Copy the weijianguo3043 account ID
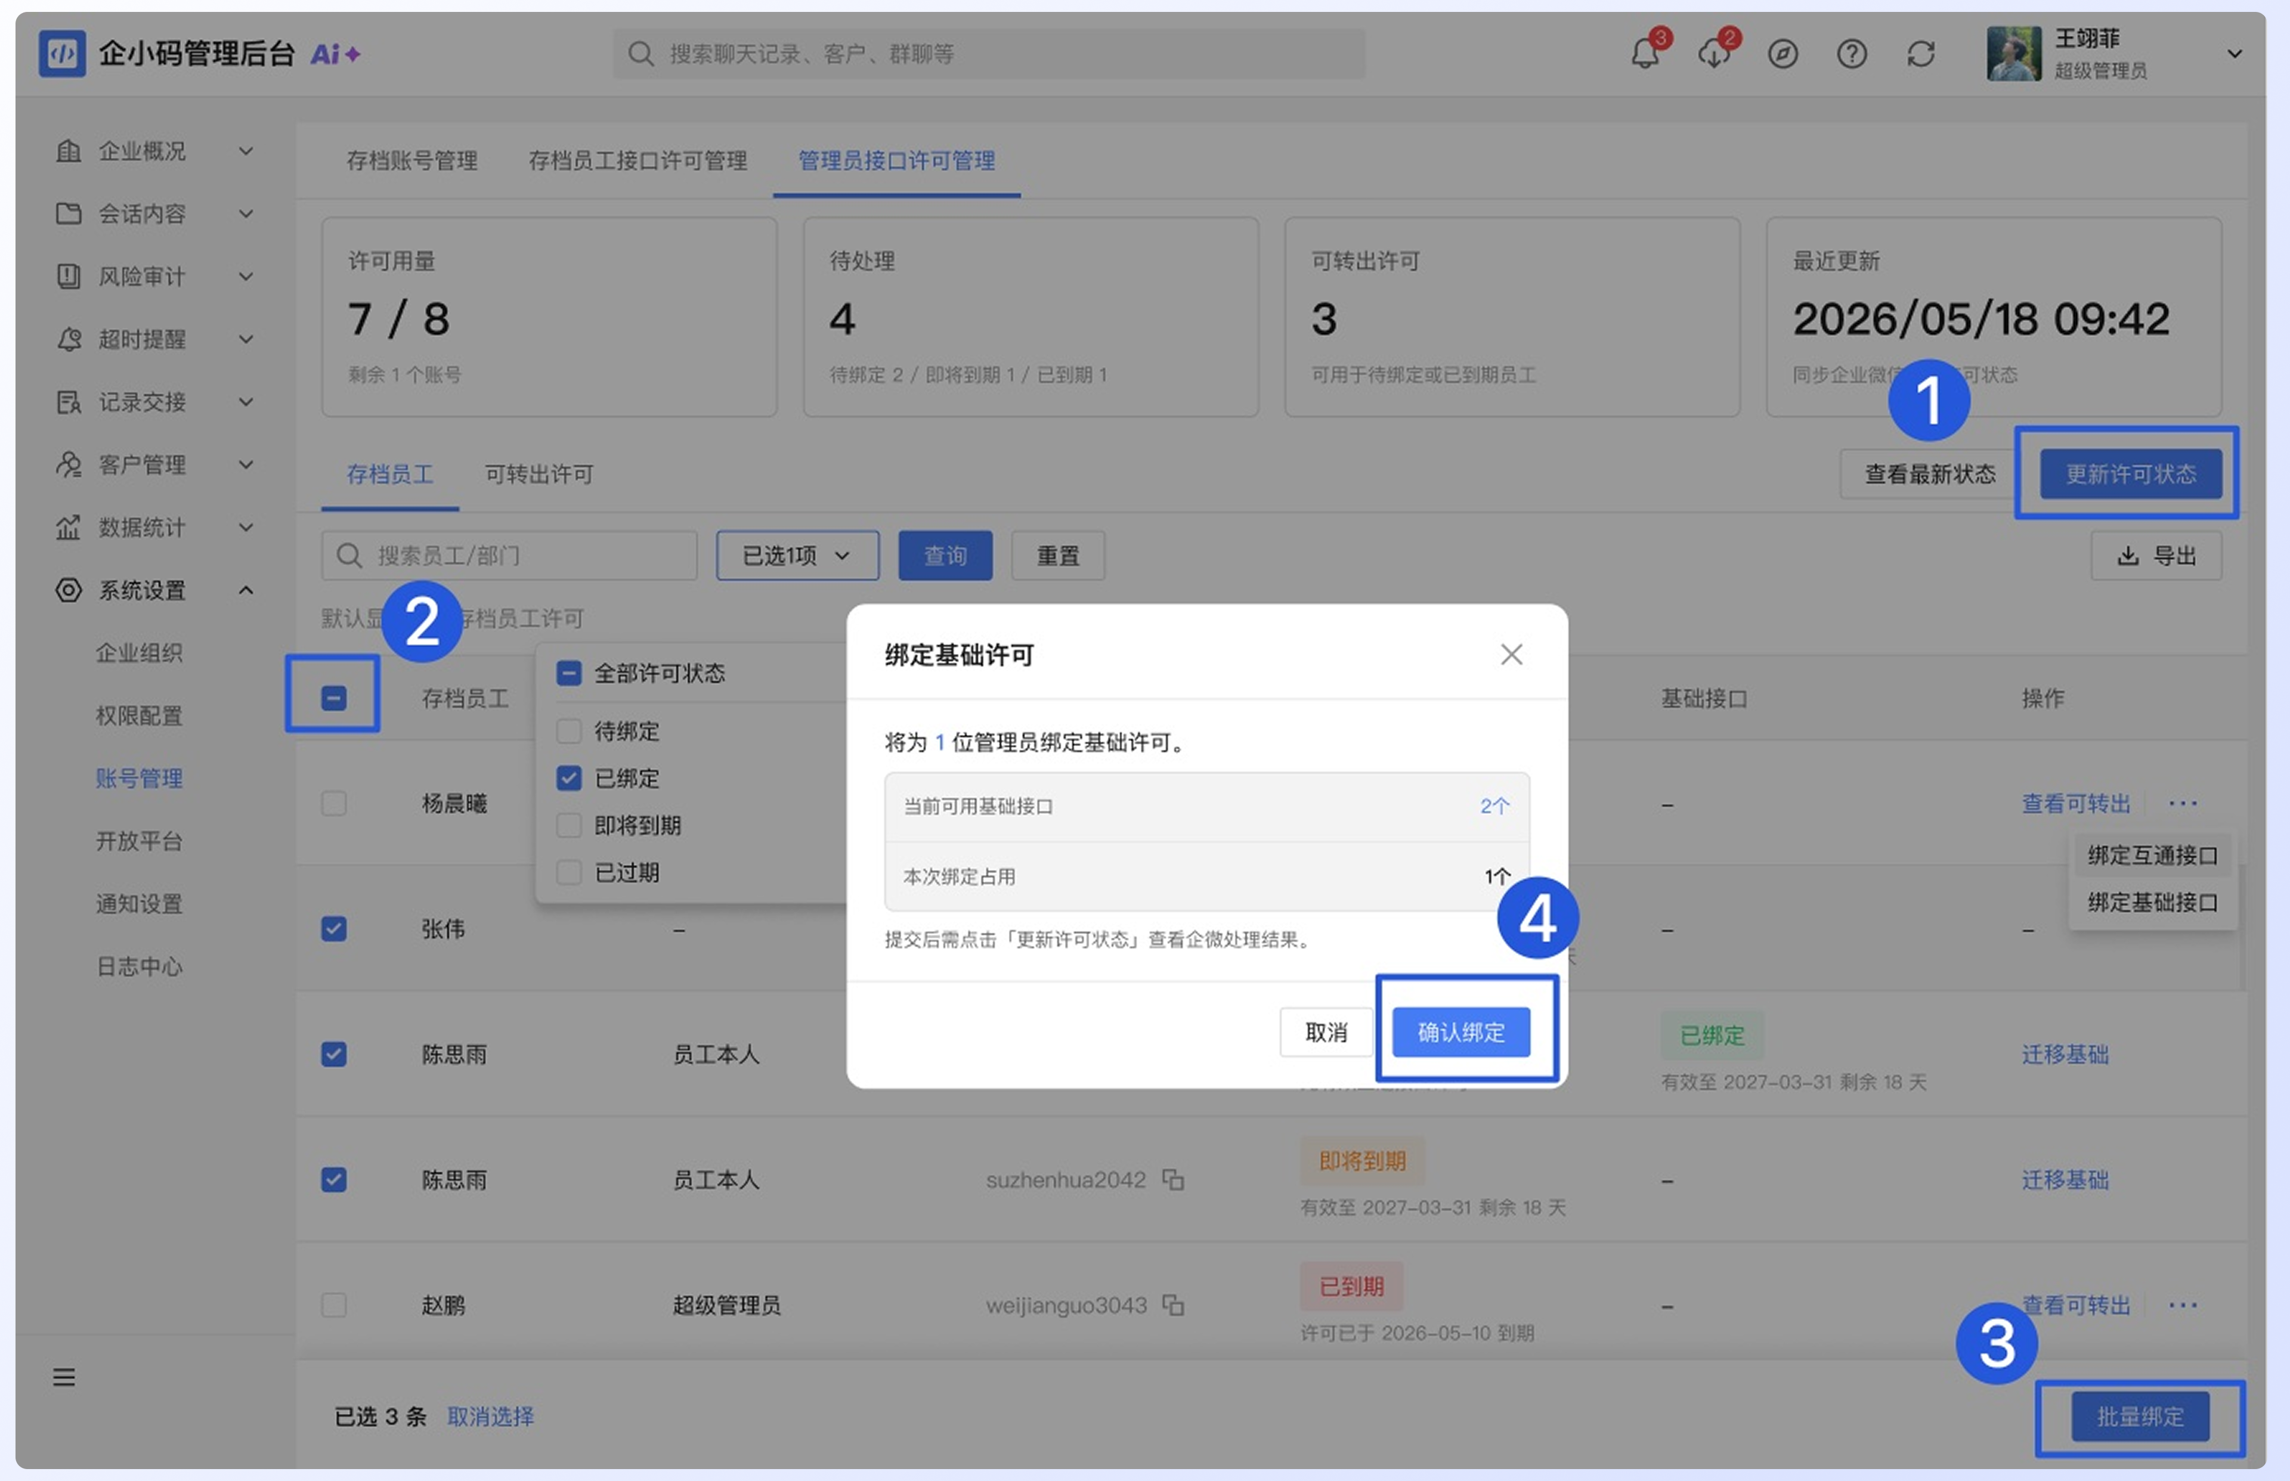The image size is (2290, 1481). pos(1172,1305)
